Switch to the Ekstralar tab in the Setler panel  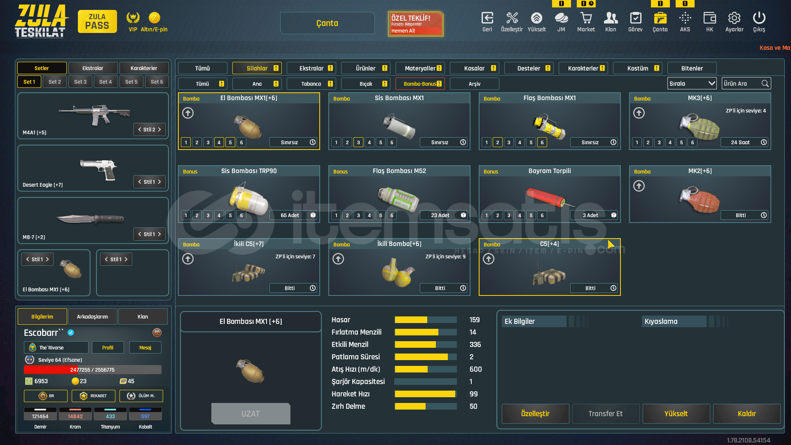(93, 68)
